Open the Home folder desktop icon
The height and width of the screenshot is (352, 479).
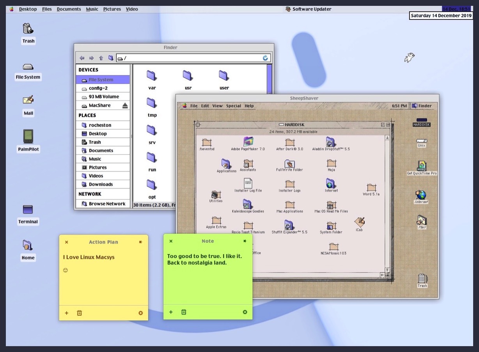coord(28,245)
